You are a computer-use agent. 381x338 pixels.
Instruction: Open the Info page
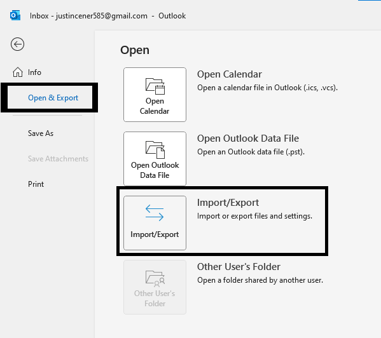point(34,72)
